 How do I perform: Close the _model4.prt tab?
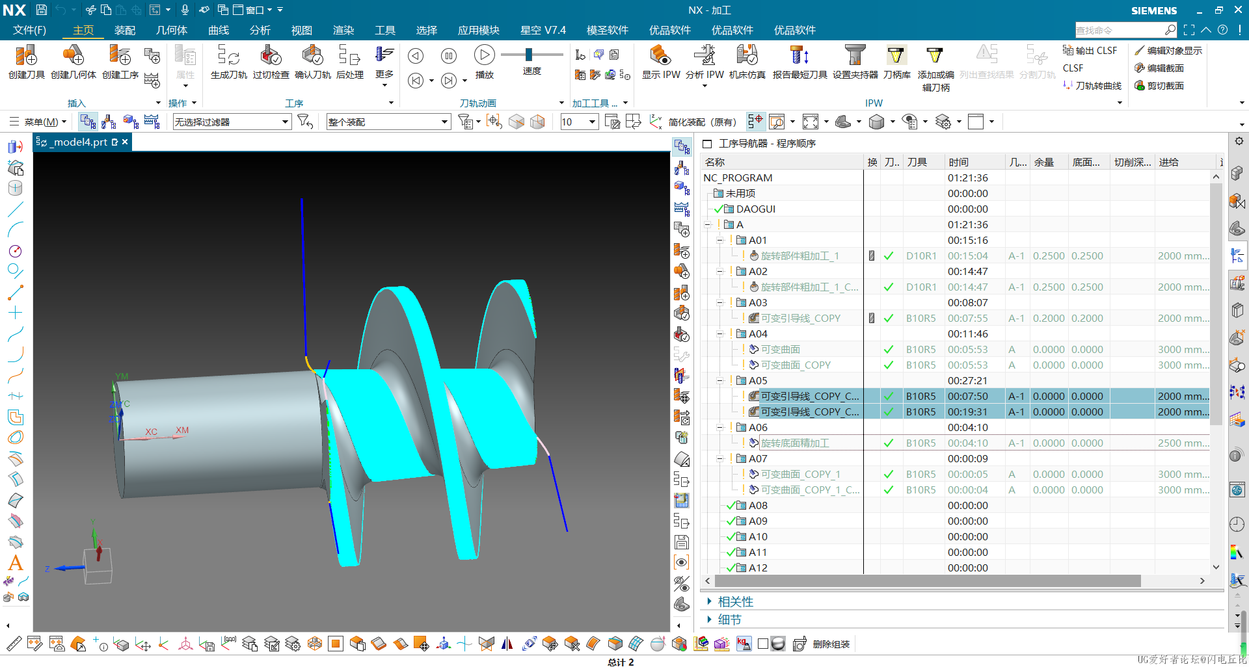pyautogui.click(x=125, y=142)
